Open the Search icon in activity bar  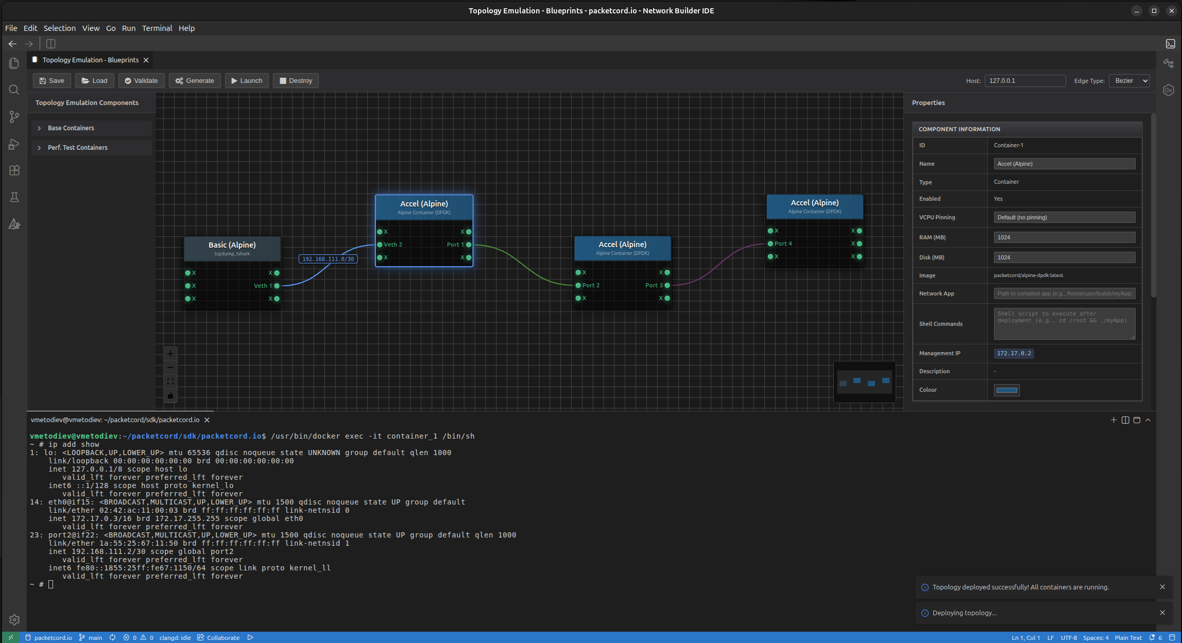click(14, 90)
